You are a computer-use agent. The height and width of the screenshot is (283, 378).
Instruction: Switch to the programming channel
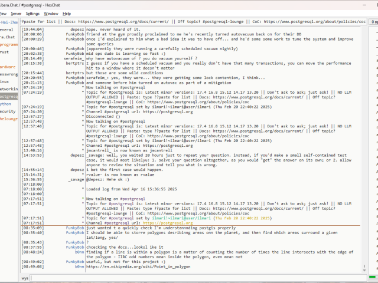(x=8, y=44)
